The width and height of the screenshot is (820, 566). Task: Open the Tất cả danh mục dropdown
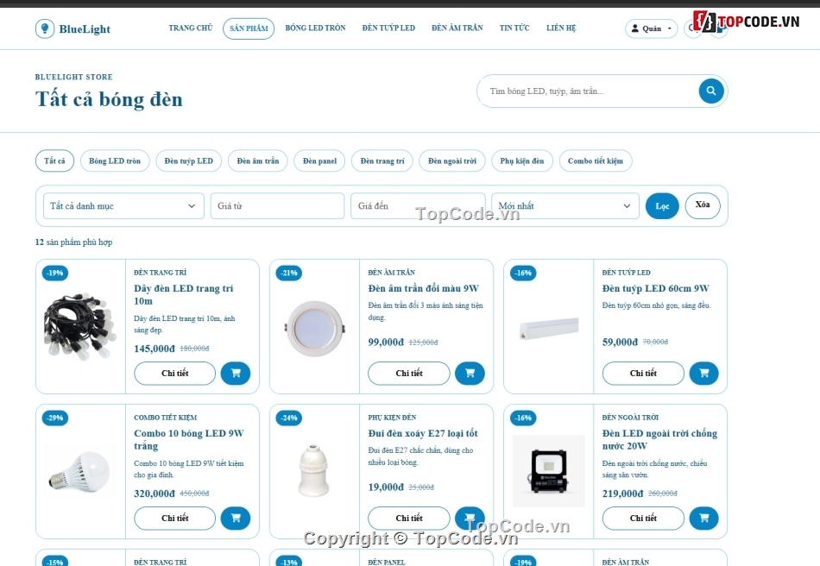(x=123, y=206)
